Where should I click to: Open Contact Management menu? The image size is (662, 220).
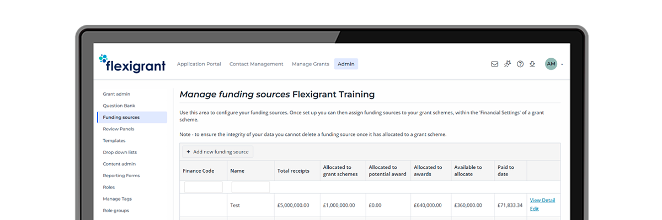coord(256,64)
